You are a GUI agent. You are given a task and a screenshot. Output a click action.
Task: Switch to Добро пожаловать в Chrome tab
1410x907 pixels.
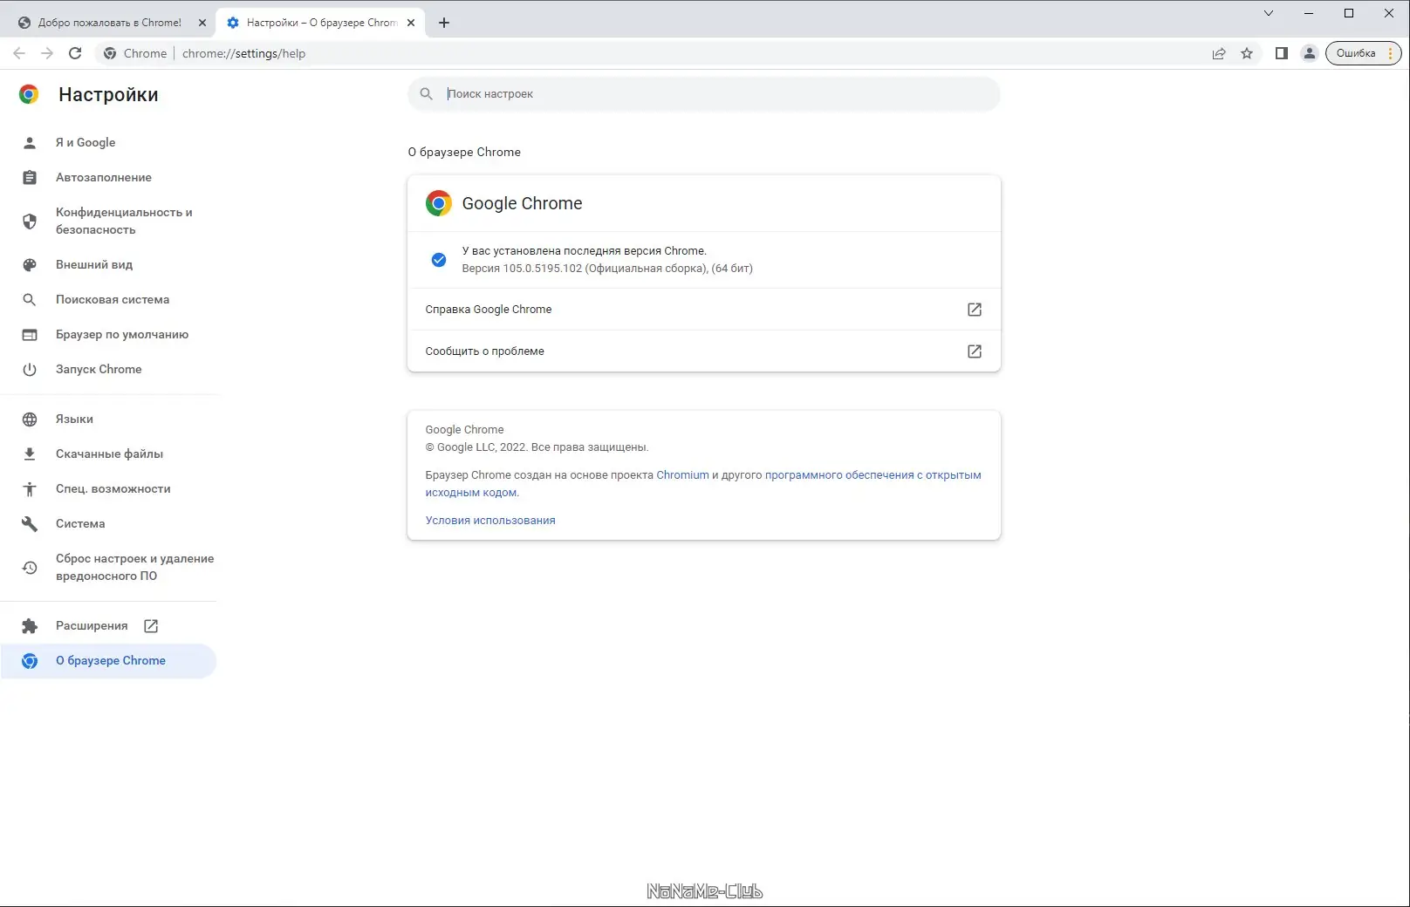coord(110,22)
